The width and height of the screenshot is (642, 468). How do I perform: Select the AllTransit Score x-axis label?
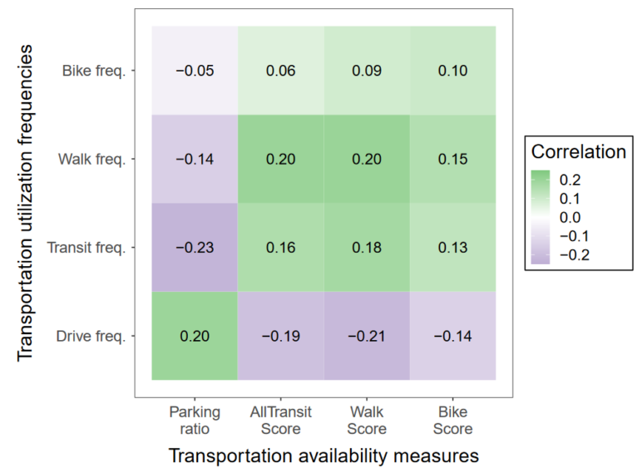tap(281, 421)
